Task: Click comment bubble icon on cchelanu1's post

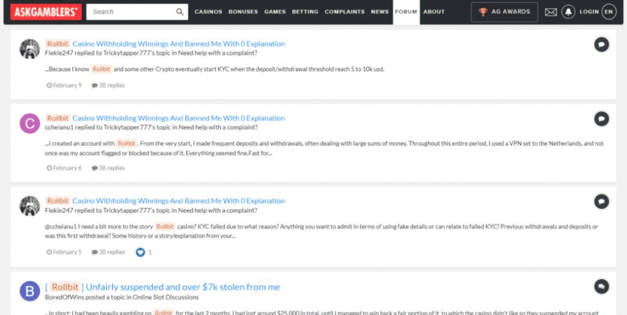Action: click(601, 118)
